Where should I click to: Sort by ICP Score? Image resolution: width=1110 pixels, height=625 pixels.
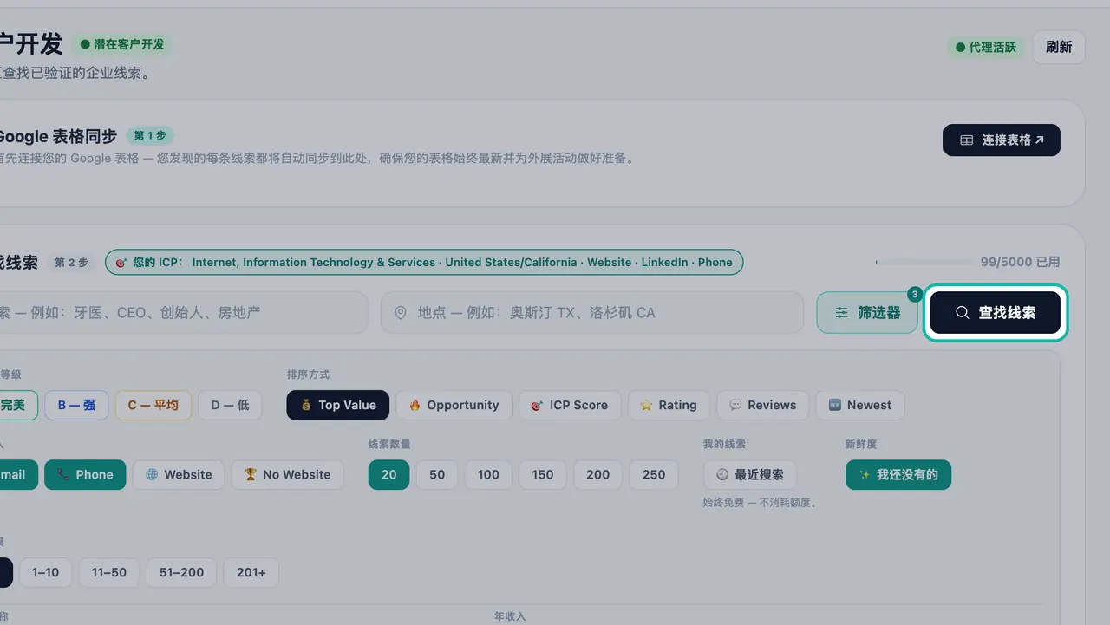click(x=570, y=405)
